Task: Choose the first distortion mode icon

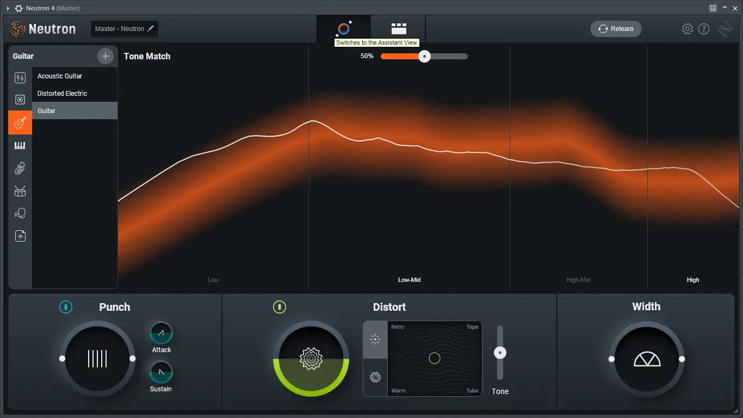Action: click(375, 340)
